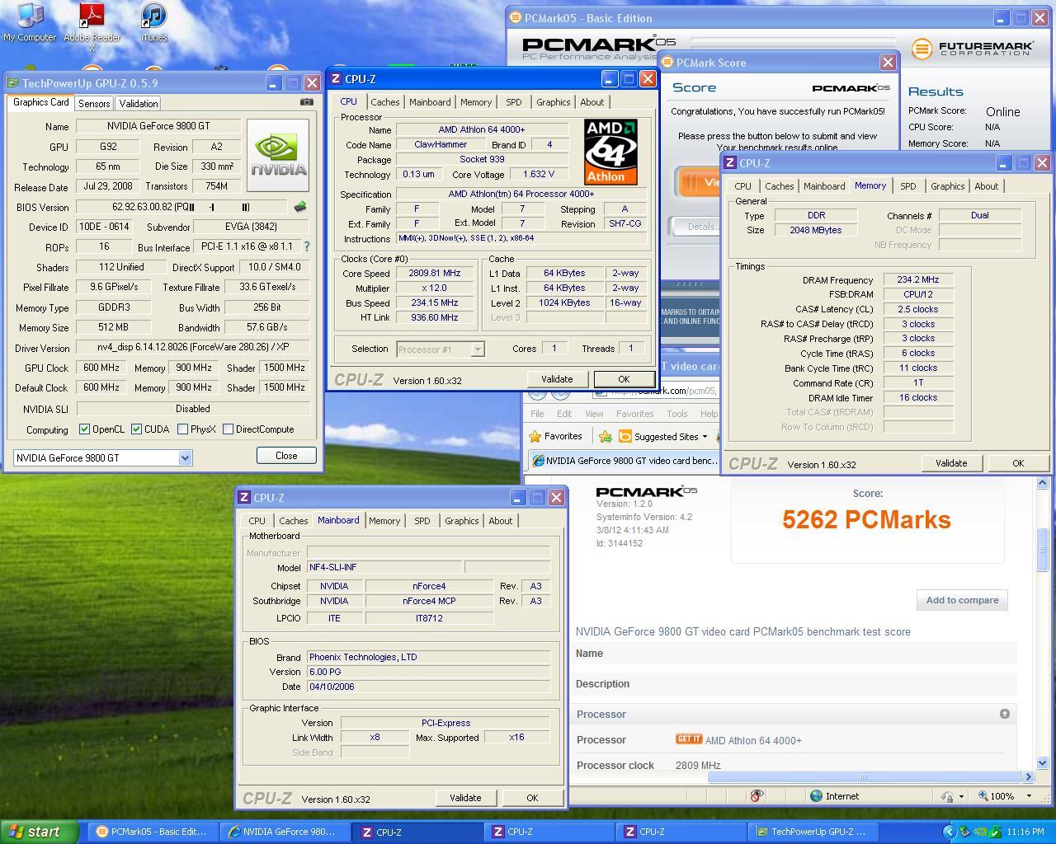Image resolution: width=1056 pixels, height=844 pixels.
Task: Toggle DirectCompute checkbox in GPU-Z
Action: pos(228,429)
